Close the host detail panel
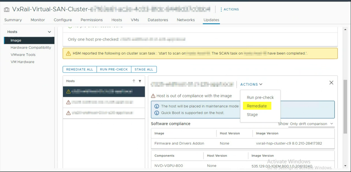Screen dimensions: 351x172 coord(331,82)
